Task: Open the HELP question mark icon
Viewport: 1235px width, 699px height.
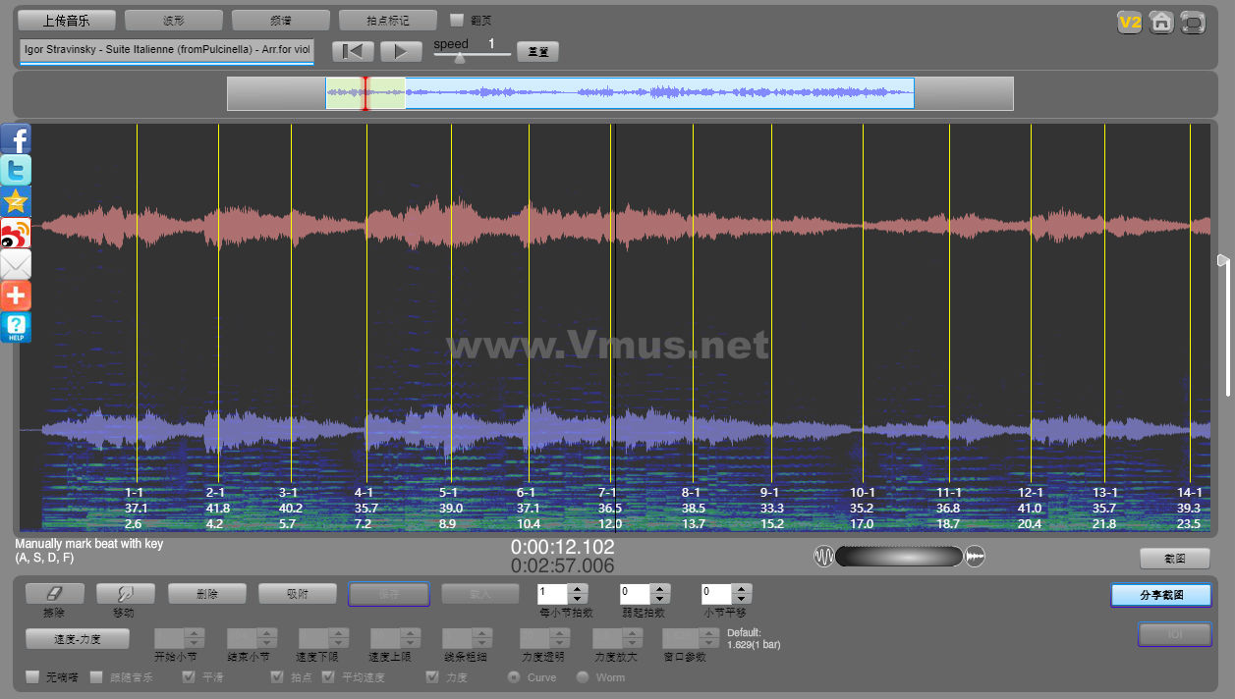Action: 16,327
